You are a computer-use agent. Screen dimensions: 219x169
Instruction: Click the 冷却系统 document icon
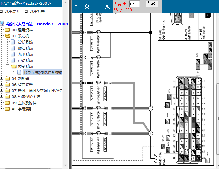click(x=13, y=42)
